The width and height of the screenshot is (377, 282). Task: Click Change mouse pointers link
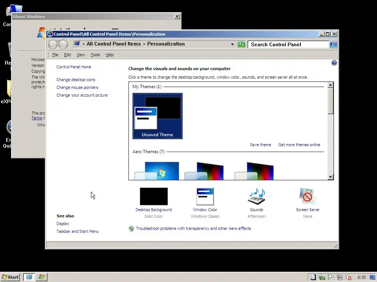77,87
